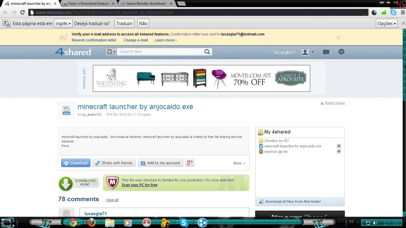The width and height of the screenshot is (406, 228).
Task: Click the user avatar icon in header
Action: [305, 52]
